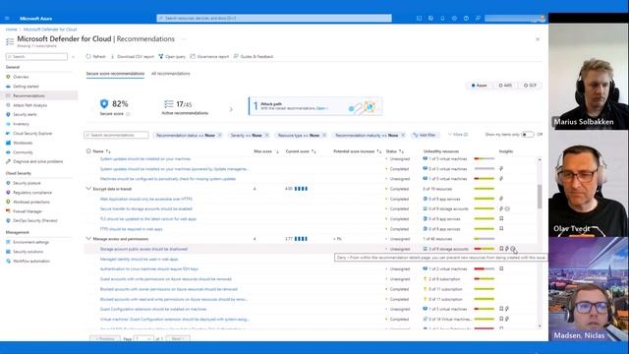The image size is (629, 354).
Task: Click the Previous page button
Action: (105, 338)
